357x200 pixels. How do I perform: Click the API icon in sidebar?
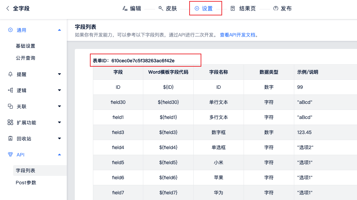tap(10, 154)
